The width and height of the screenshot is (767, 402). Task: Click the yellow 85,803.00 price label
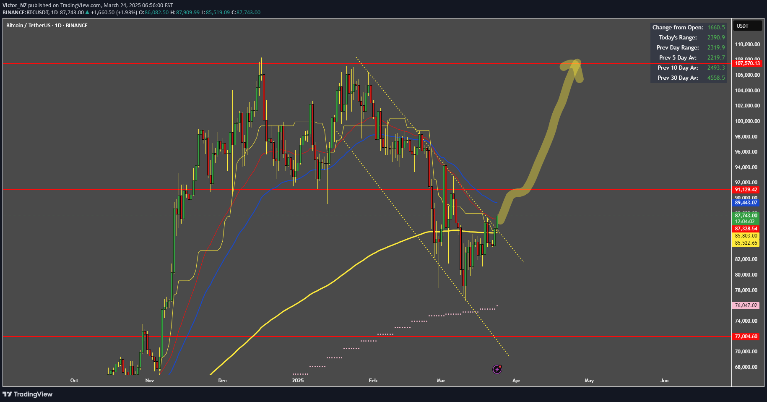coord(746,236)
